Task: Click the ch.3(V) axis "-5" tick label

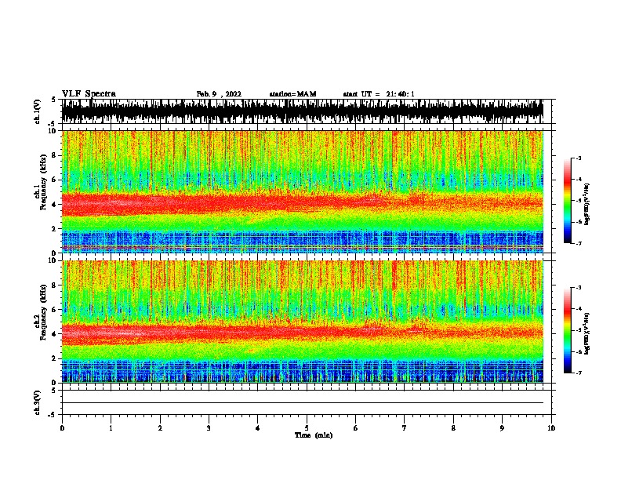Action: tap(53, 415)
